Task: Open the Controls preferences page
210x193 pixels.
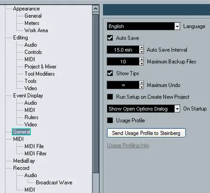Action: (x=33, y=52)
